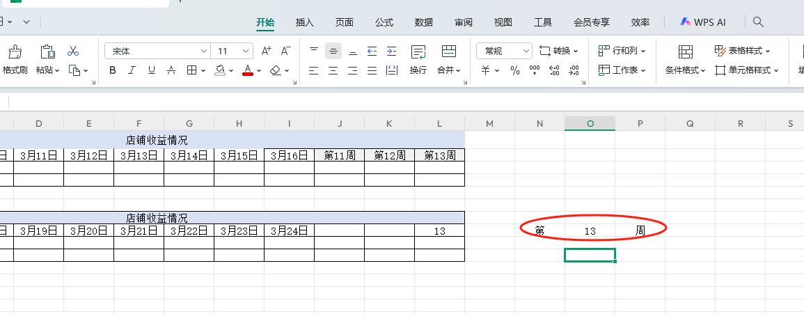Screen dimensions: 804x314
Task: Launch WPS AI assistant
Action: (703, 22)
